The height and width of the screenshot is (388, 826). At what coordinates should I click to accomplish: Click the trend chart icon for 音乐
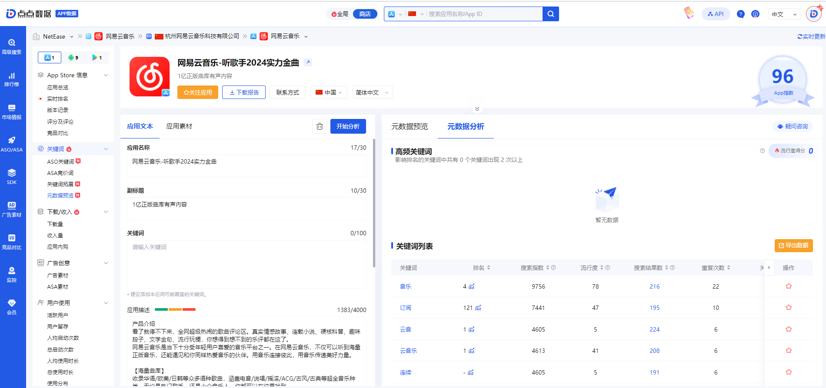(x=472, y=286)
